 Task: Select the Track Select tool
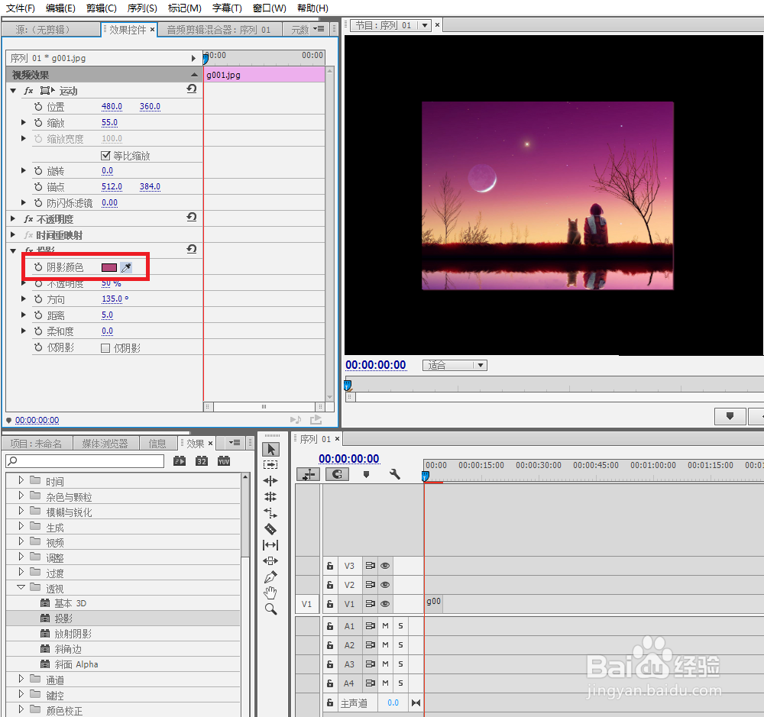tap(270, 465)
